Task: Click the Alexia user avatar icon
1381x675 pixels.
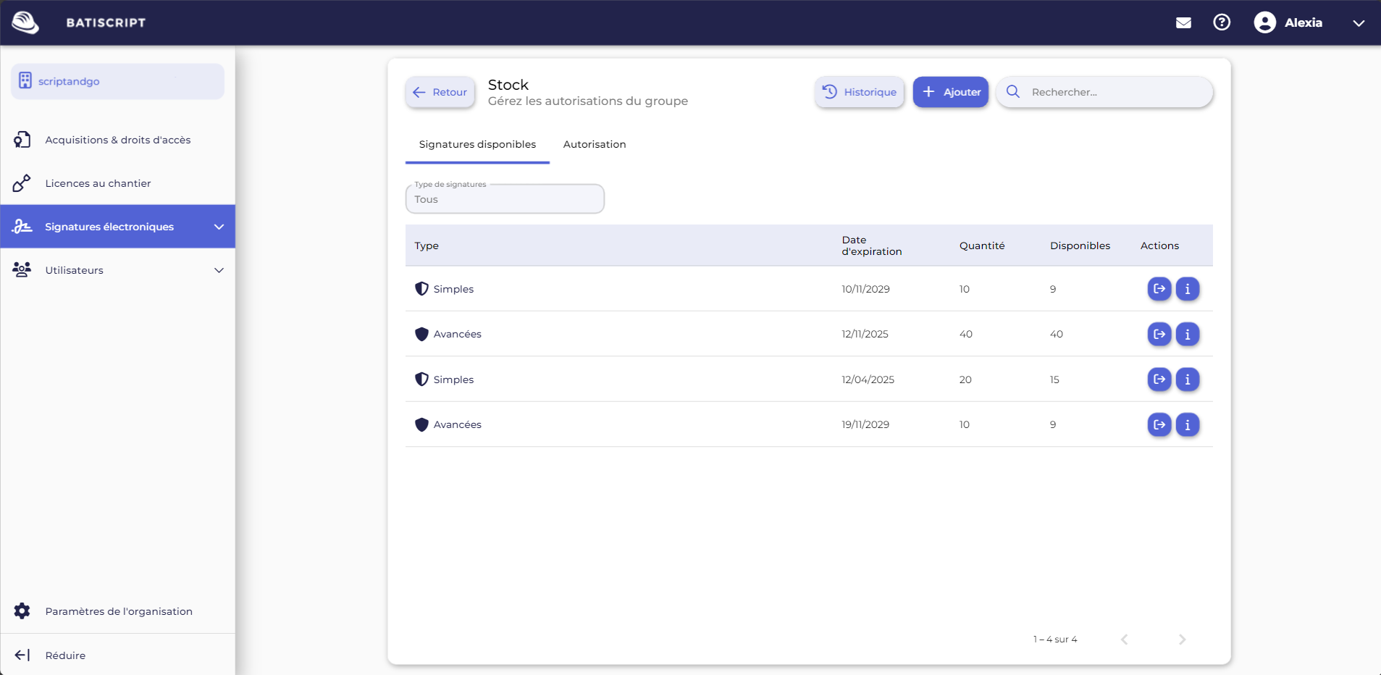Action: [1264, 22]
